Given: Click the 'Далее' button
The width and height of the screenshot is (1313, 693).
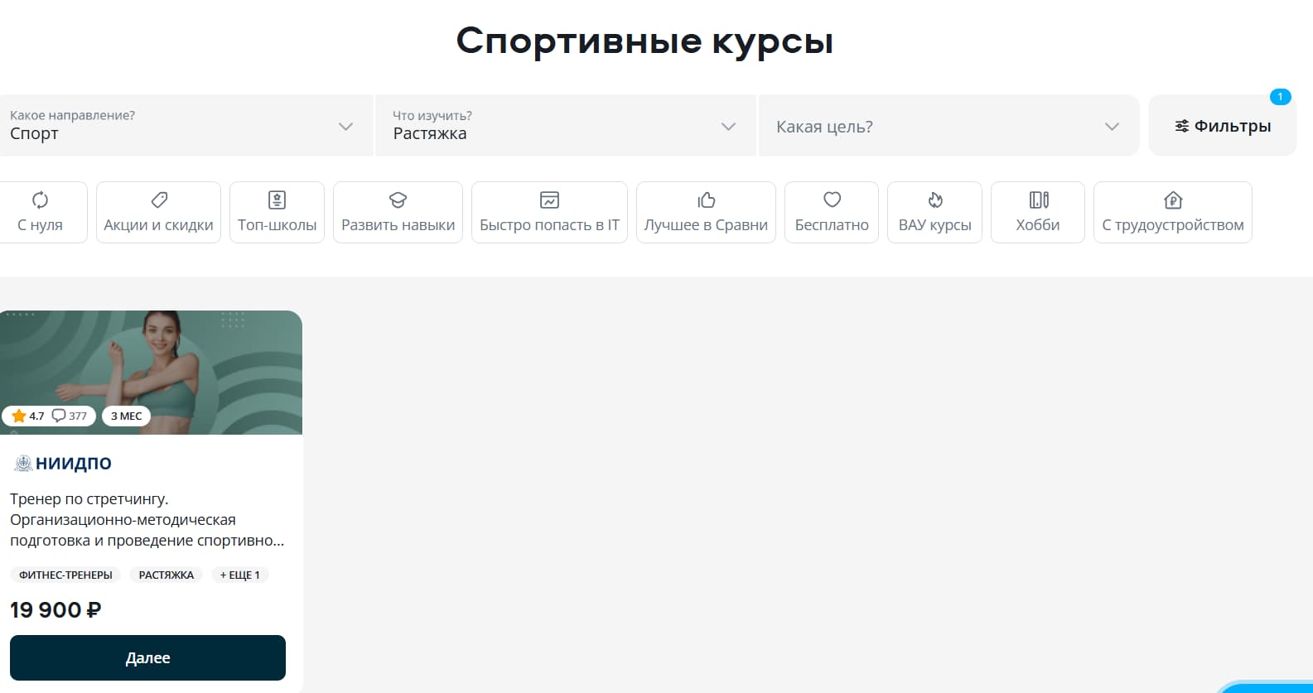Looking at the screenshot, I should tap(147, 657).
